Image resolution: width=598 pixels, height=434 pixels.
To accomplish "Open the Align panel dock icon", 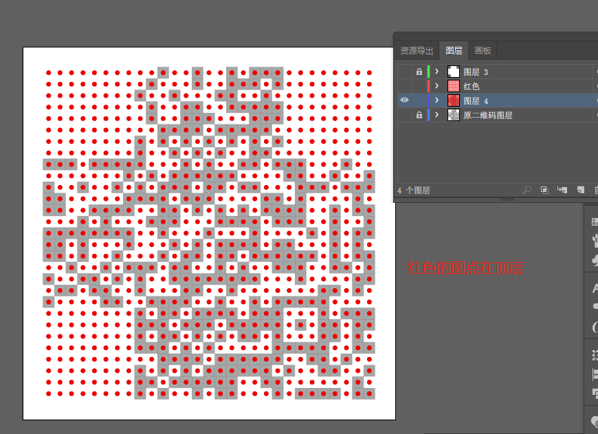I will [595, 374].
